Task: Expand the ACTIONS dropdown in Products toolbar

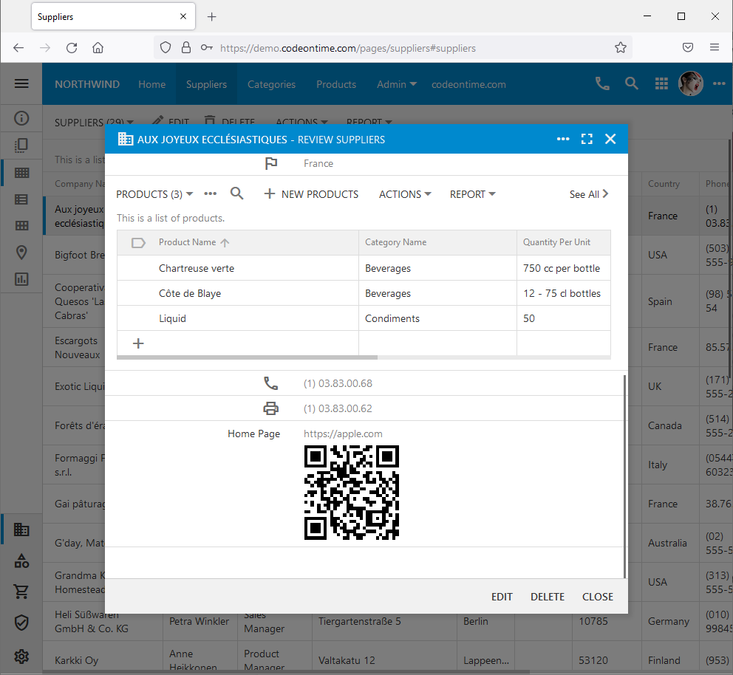Action: coord(404,193)
